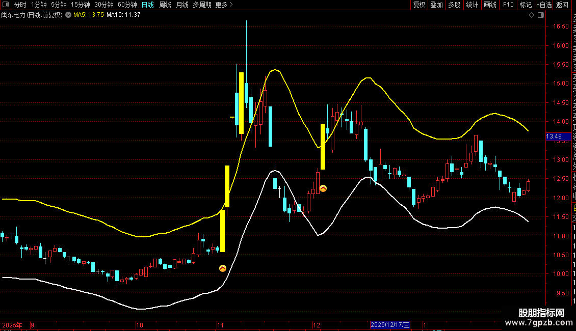
Task: Click the month 12 marker on time axis
Action: [x=316, y=325]
